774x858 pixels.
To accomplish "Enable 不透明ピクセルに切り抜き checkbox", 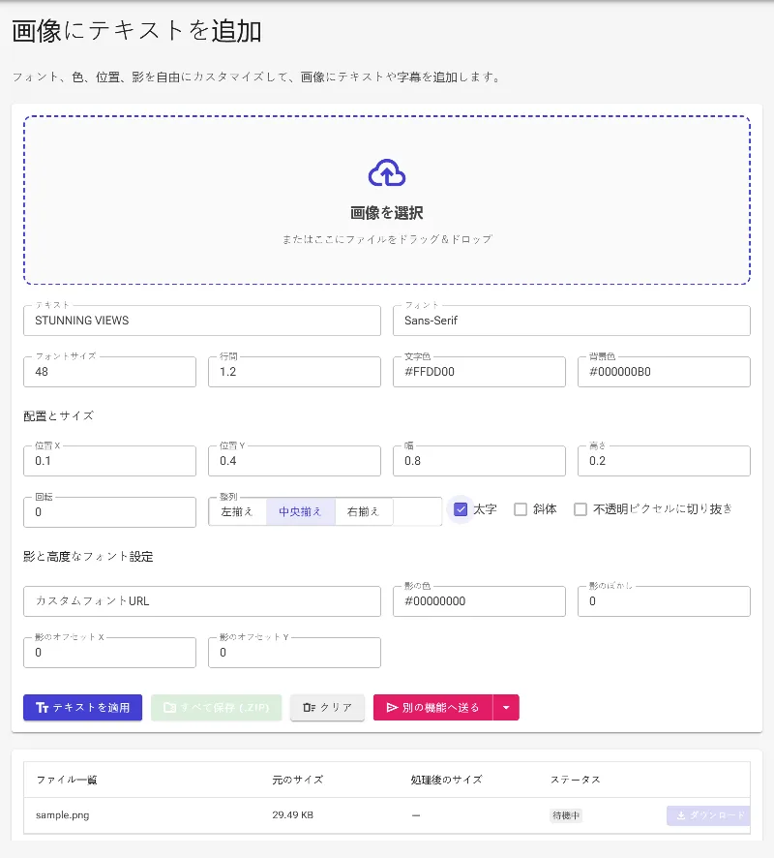I will (x=580, y=509).
